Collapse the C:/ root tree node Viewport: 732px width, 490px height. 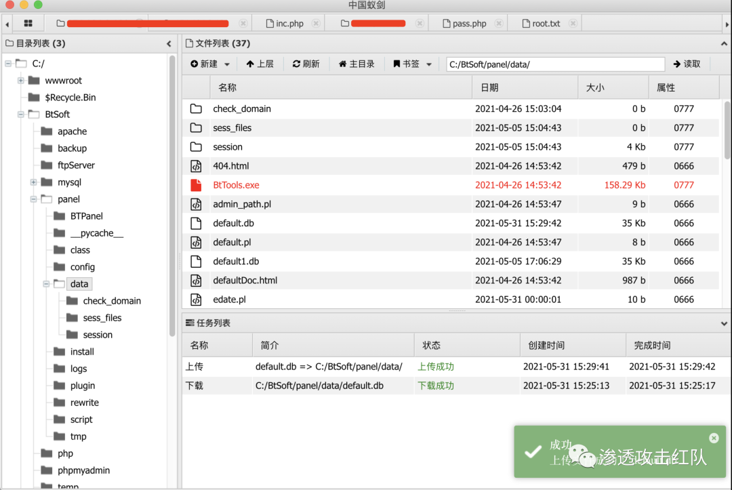(x=8, y=64)
